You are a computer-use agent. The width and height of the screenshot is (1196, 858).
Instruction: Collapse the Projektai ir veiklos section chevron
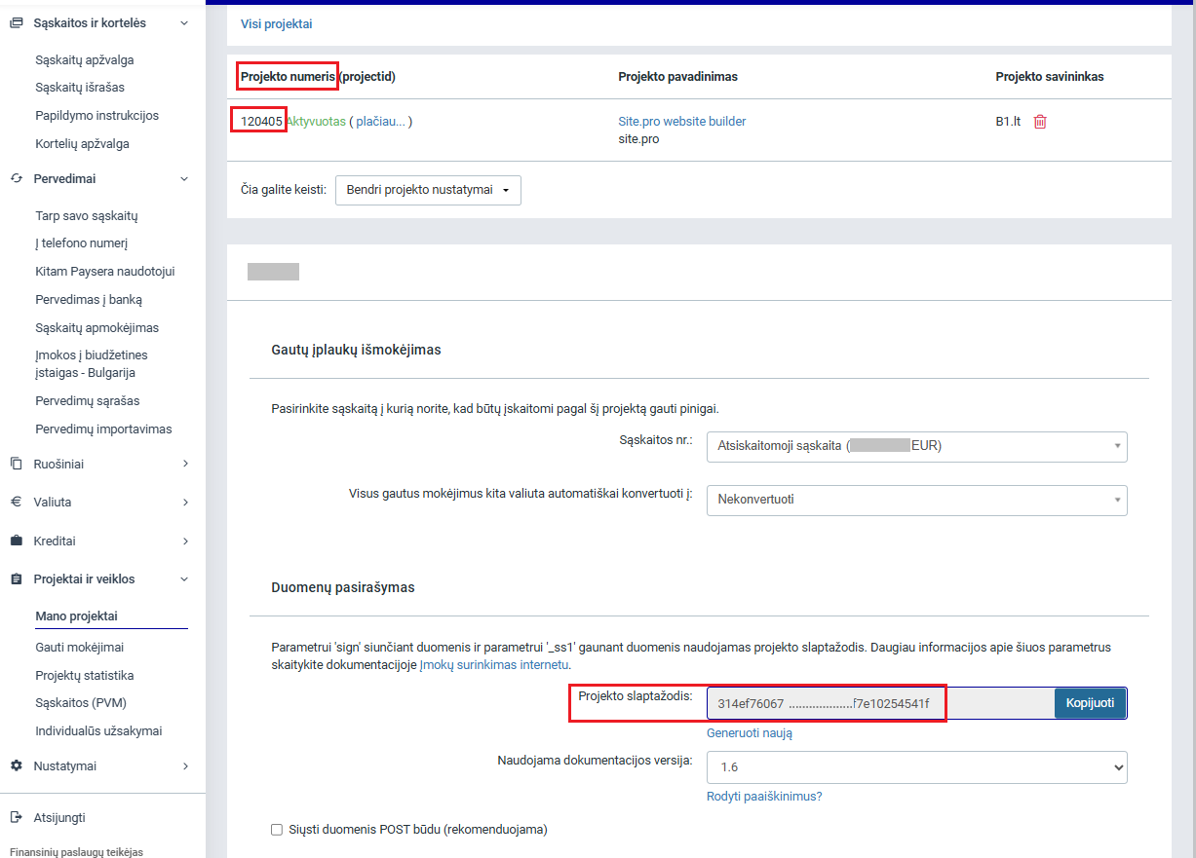[x=185, y=579]
